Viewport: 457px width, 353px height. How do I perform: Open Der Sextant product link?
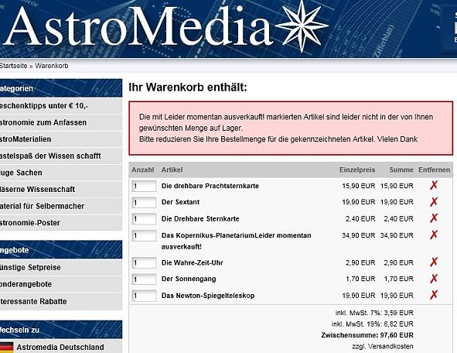pyautogui.click(x=180, y=202)
